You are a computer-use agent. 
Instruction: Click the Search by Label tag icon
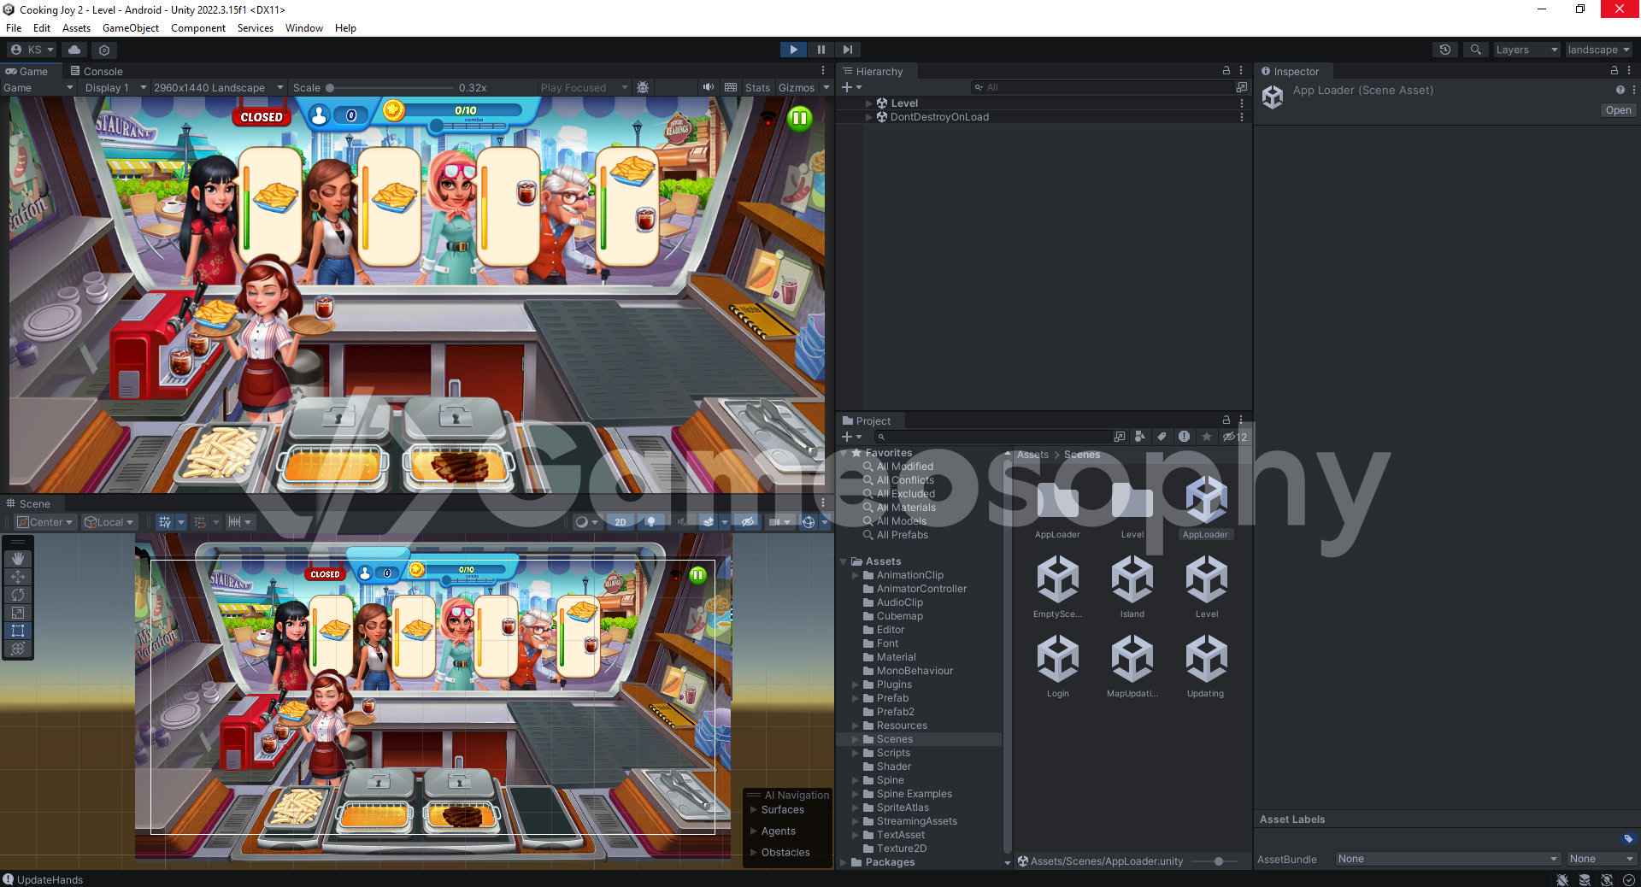[1162, 437]
